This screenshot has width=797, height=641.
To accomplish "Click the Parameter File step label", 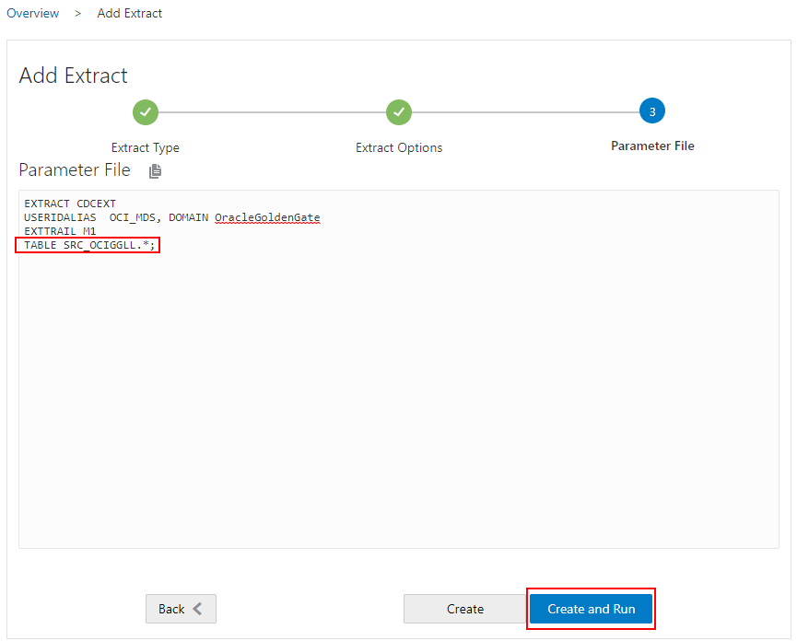I will tap(652, 146).
